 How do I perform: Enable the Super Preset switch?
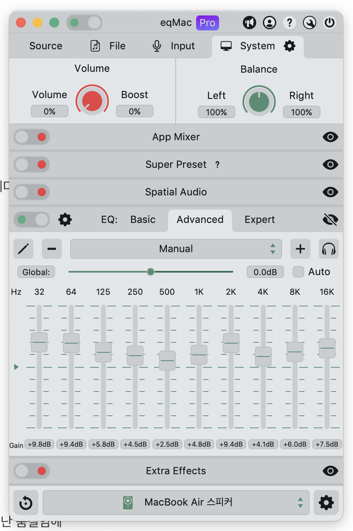[x=32, y=164]
